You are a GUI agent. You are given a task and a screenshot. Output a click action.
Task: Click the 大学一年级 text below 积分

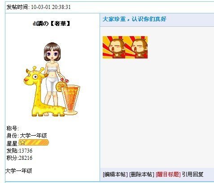pos(19,171)
